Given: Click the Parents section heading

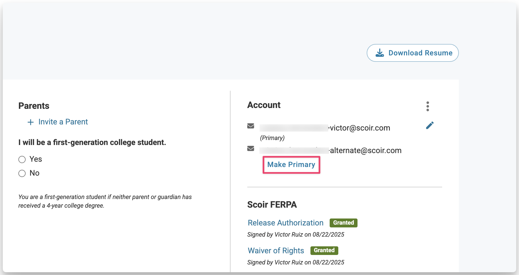Looking at the screenshot, I should pos(34,106).
